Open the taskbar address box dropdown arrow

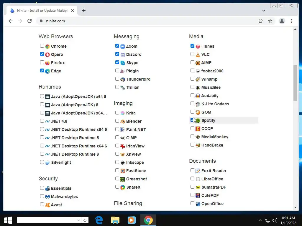click(78, 220)
